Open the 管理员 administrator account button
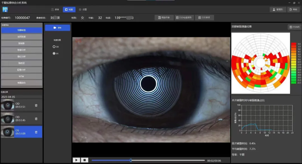The height and width of the screenshot is (164, 302). click(x=278, y=10)
